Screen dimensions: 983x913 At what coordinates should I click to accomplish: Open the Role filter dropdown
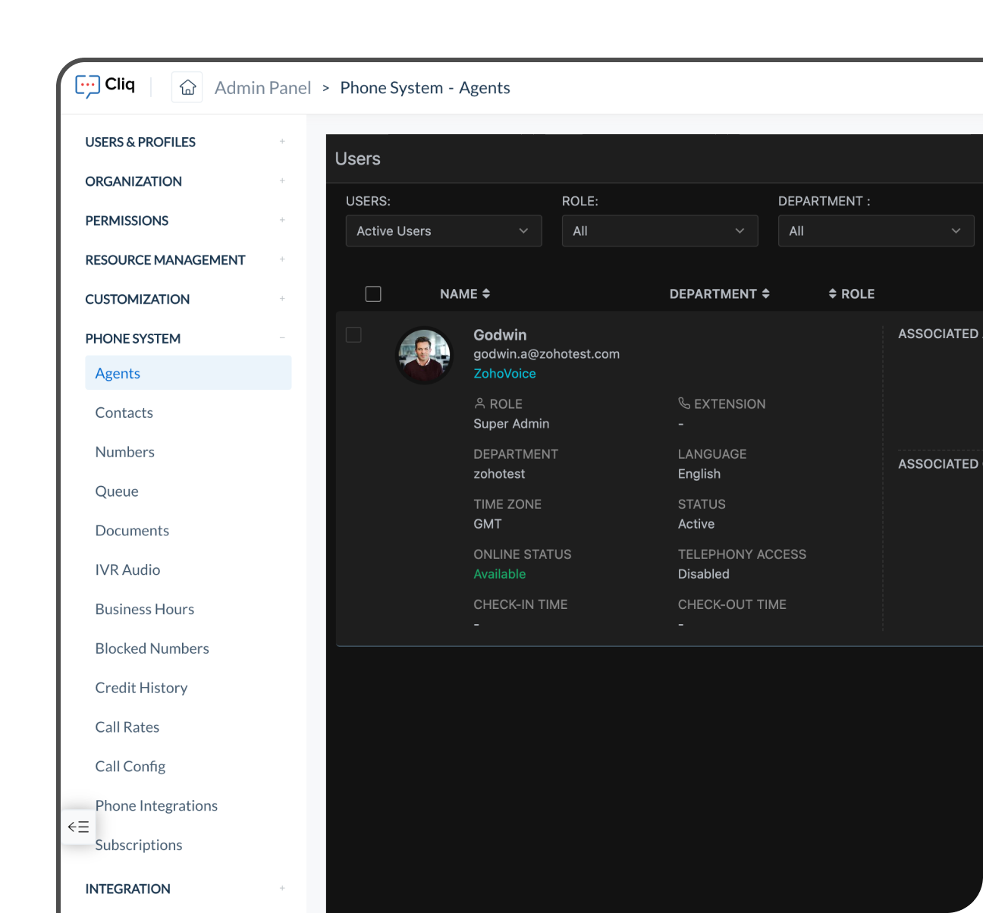pos(659,231)
